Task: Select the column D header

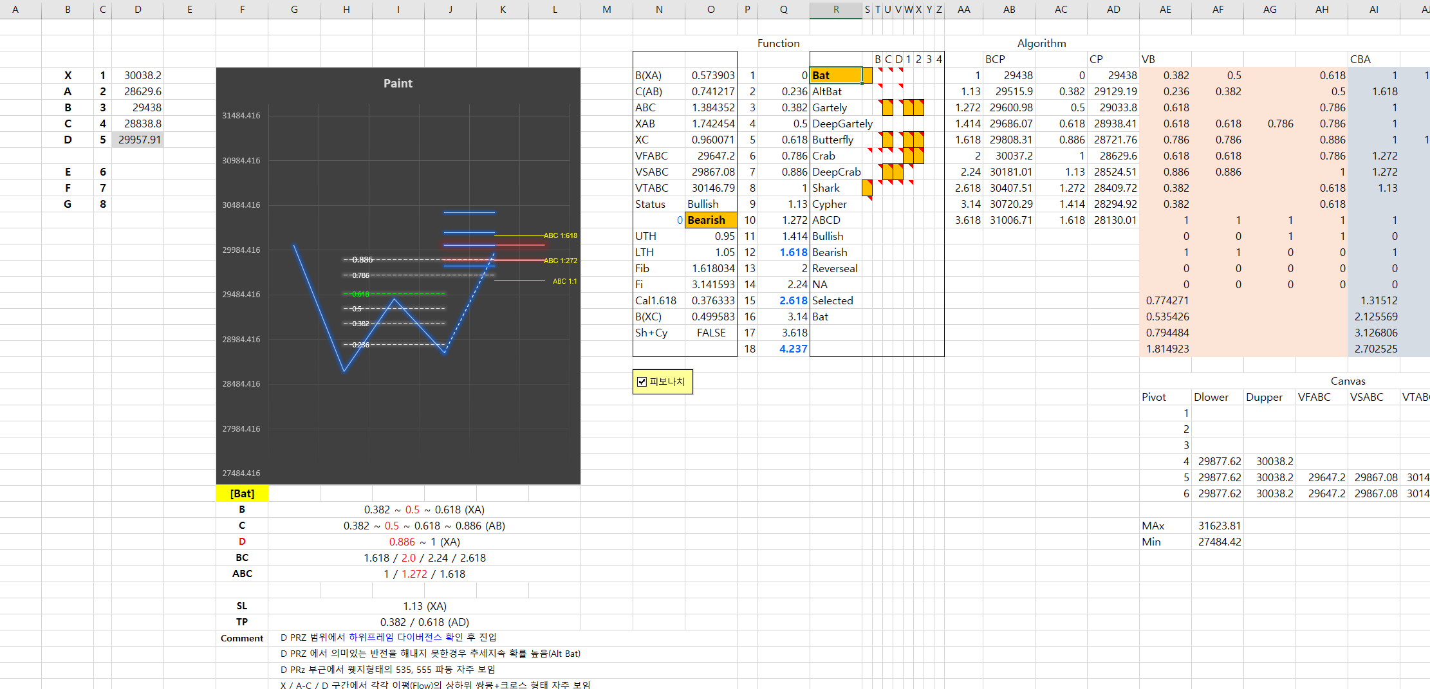Action: tap(138, 10)
